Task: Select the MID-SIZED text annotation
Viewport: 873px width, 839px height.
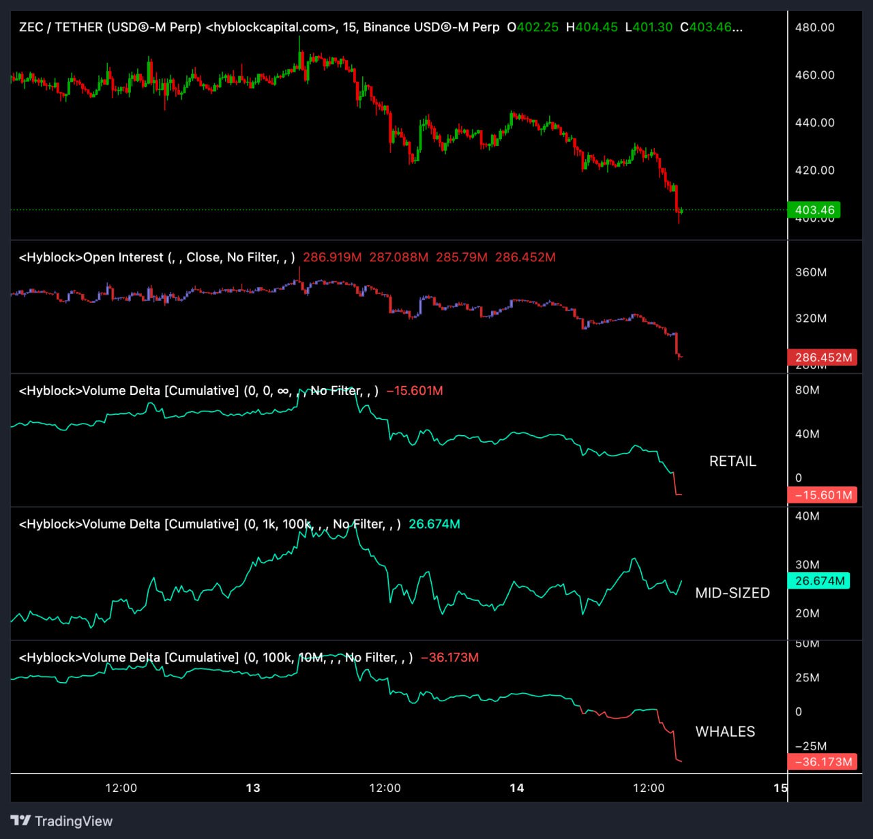Action: click(733, 593)
